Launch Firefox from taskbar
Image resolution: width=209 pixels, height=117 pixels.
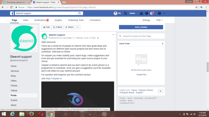tap(31, 114)
